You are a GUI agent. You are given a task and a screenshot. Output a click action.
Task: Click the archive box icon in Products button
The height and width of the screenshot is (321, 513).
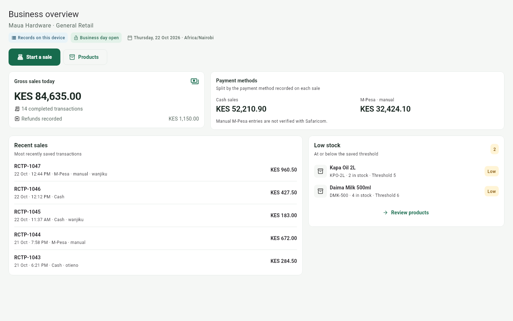pyautogui.click(x=72, y=57)
